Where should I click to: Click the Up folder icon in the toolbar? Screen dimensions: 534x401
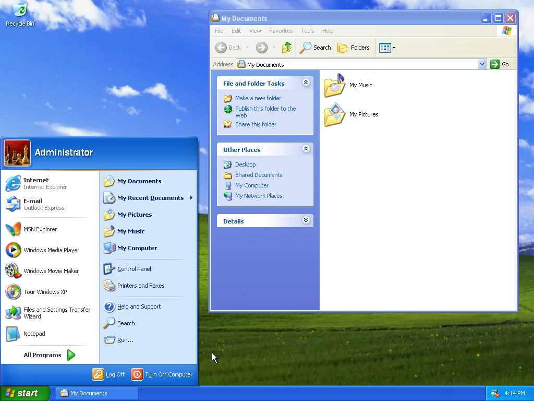coord(286,48)
